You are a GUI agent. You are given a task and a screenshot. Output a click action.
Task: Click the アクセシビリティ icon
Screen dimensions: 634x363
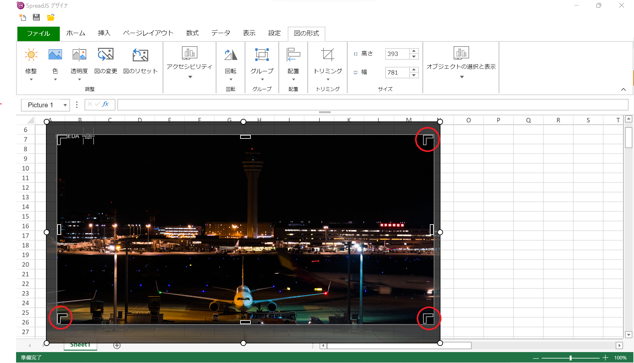click(190, 53)
